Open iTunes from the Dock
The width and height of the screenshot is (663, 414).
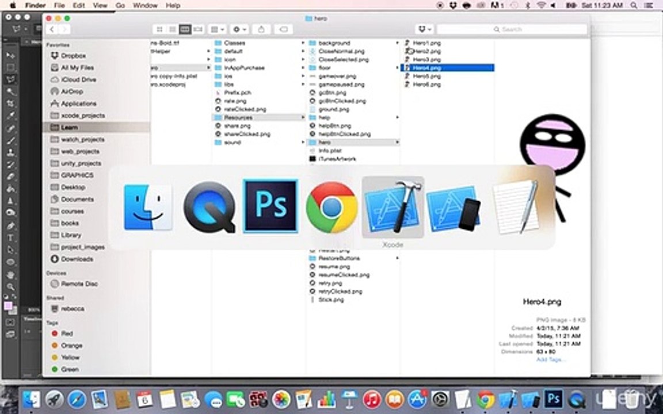tap(372, 399)
